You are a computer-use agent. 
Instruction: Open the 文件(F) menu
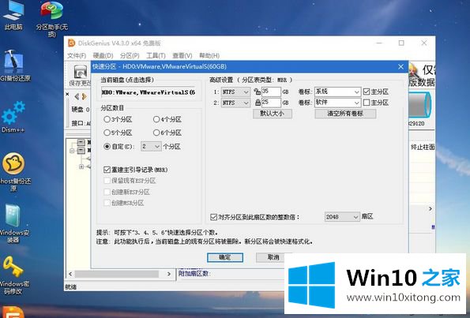(x=77, y=56)
